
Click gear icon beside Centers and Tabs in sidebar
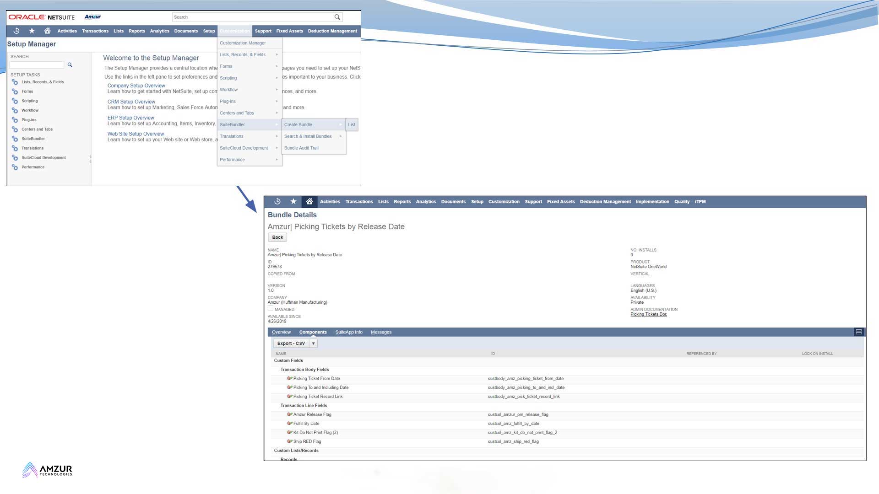point(15,129)
